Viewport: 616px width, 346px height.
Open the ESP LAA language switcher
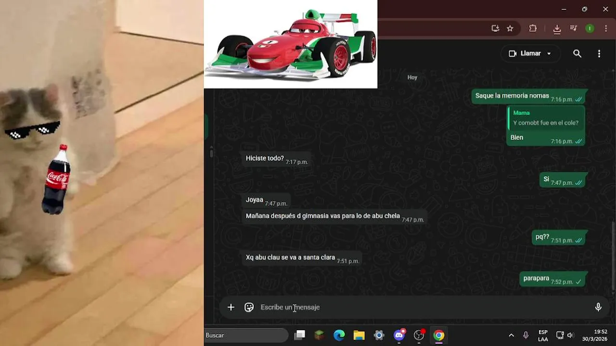pos(543,335)
